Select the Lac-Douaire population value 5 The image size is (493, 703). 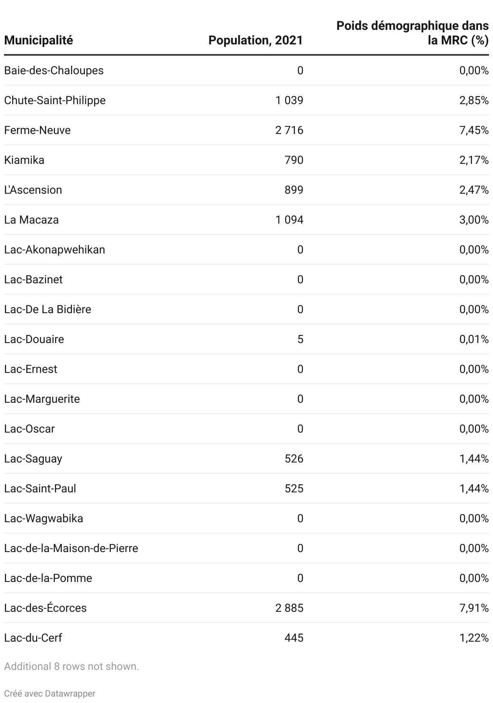[300, 339]
